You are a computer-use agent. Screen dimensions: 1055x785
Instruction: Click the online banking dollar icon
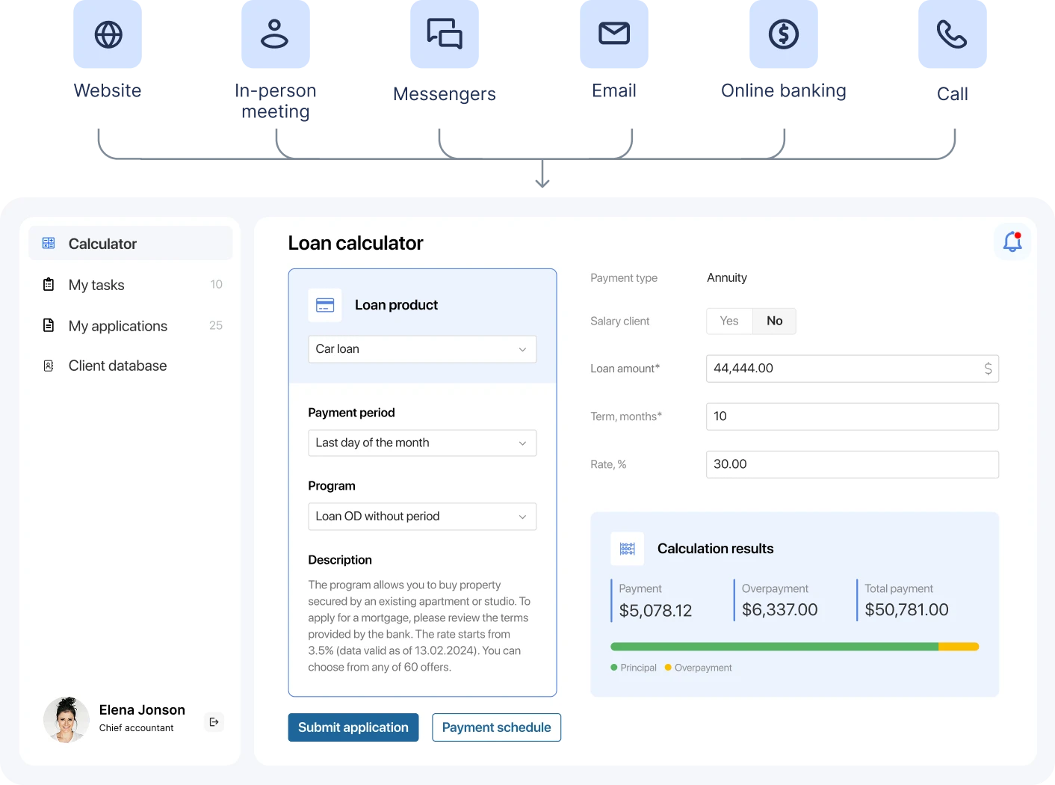pyautogui.click(x=783, y=35)
